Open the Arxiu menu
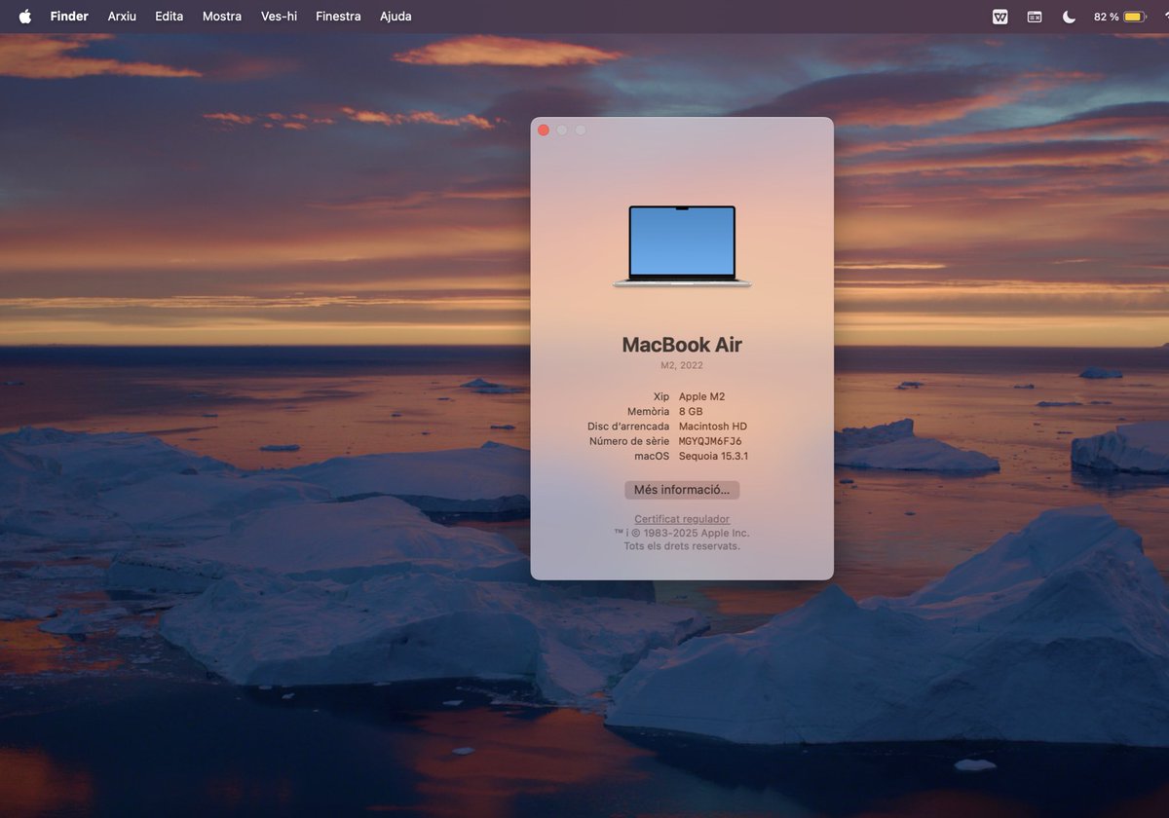This screenshot has height=818, width=1169. pyautogui.click(x=122, y=17)
